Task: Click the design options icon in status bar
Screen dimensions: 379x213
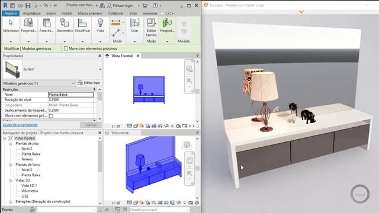Action: pos(117,209)
